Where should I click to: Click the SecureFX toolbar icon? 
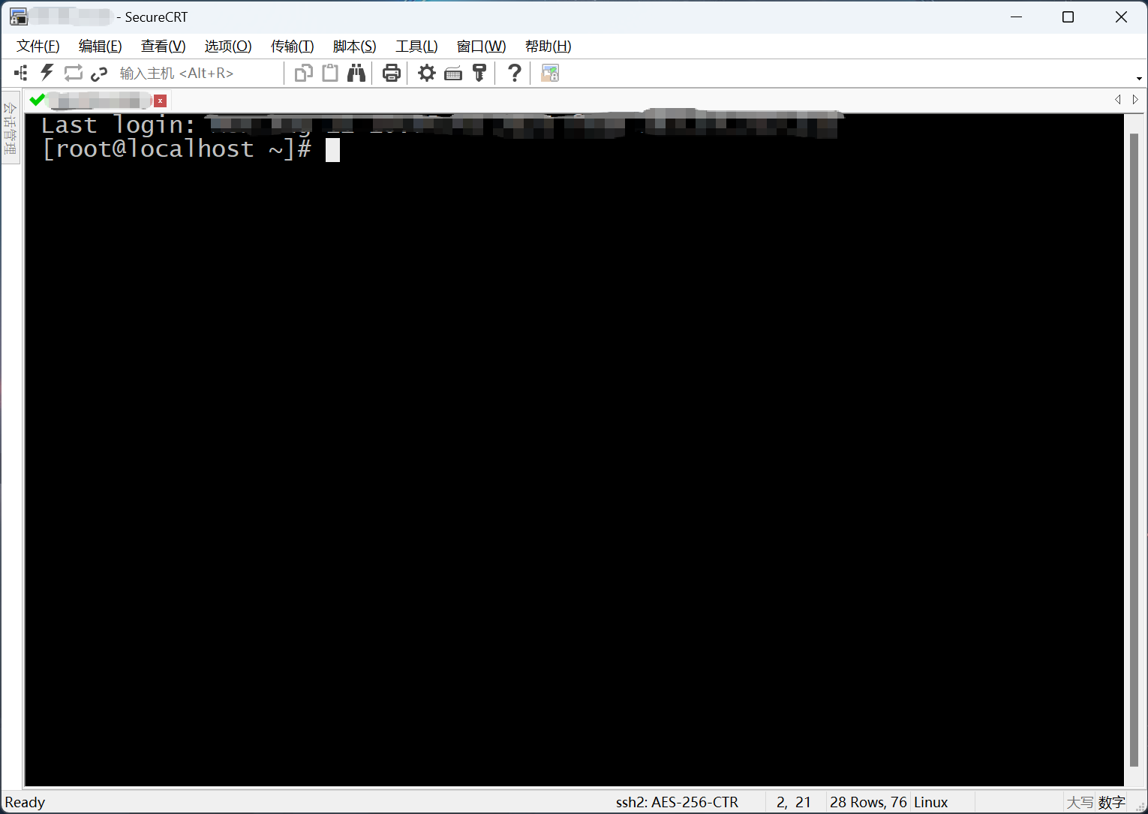pyautogui.click(x=550, y=73)
